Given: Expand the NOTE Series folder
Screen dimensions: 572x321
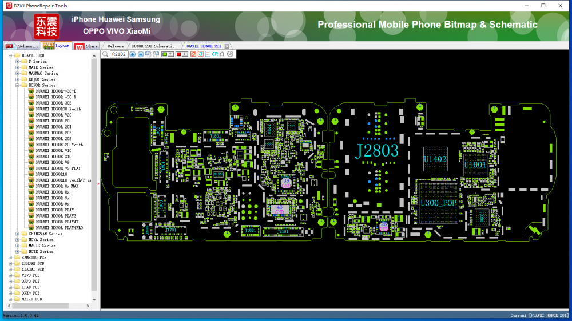Looking at the screenshot, I should coord(18,251).
